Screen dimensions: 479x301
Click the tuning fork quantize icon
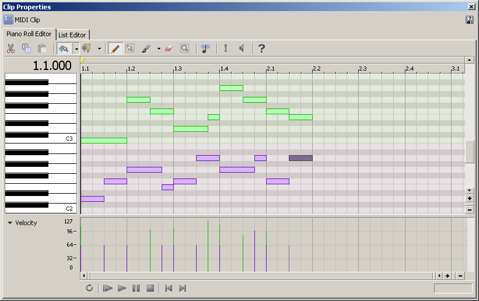click(87, 48)
